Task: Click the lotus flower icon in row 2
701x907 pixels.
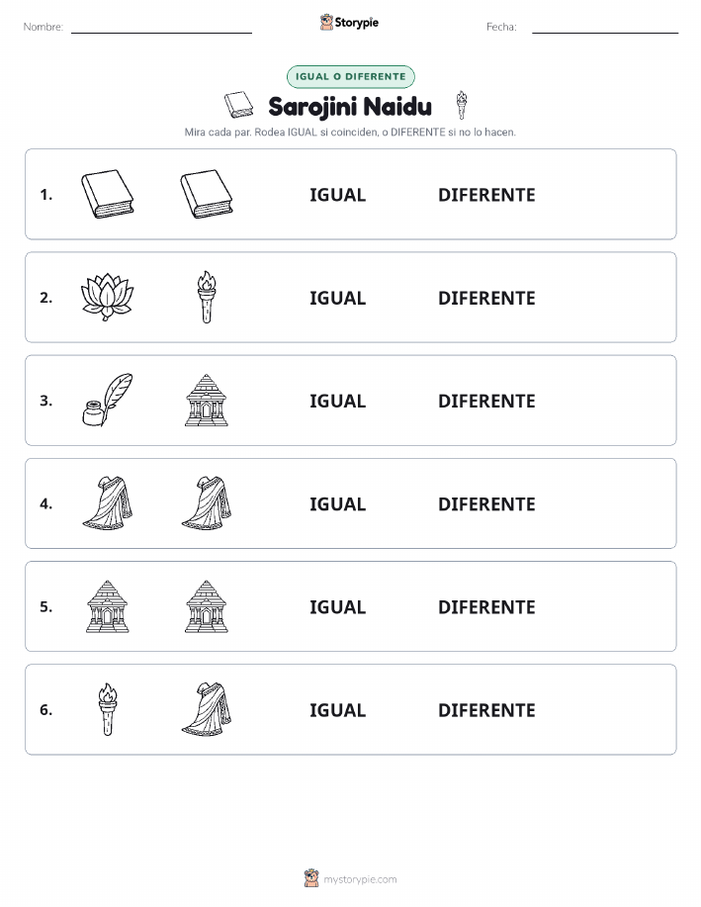Action: 107,298
